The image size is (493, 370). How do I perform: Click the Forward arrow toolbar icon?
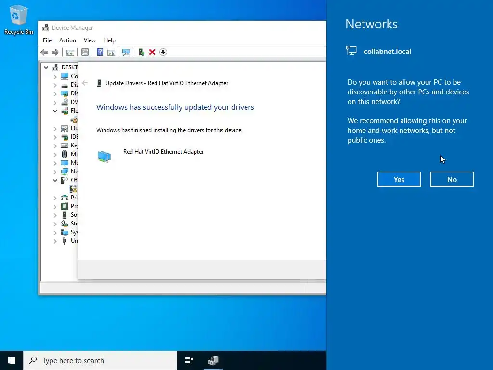[x=55, y=52]
